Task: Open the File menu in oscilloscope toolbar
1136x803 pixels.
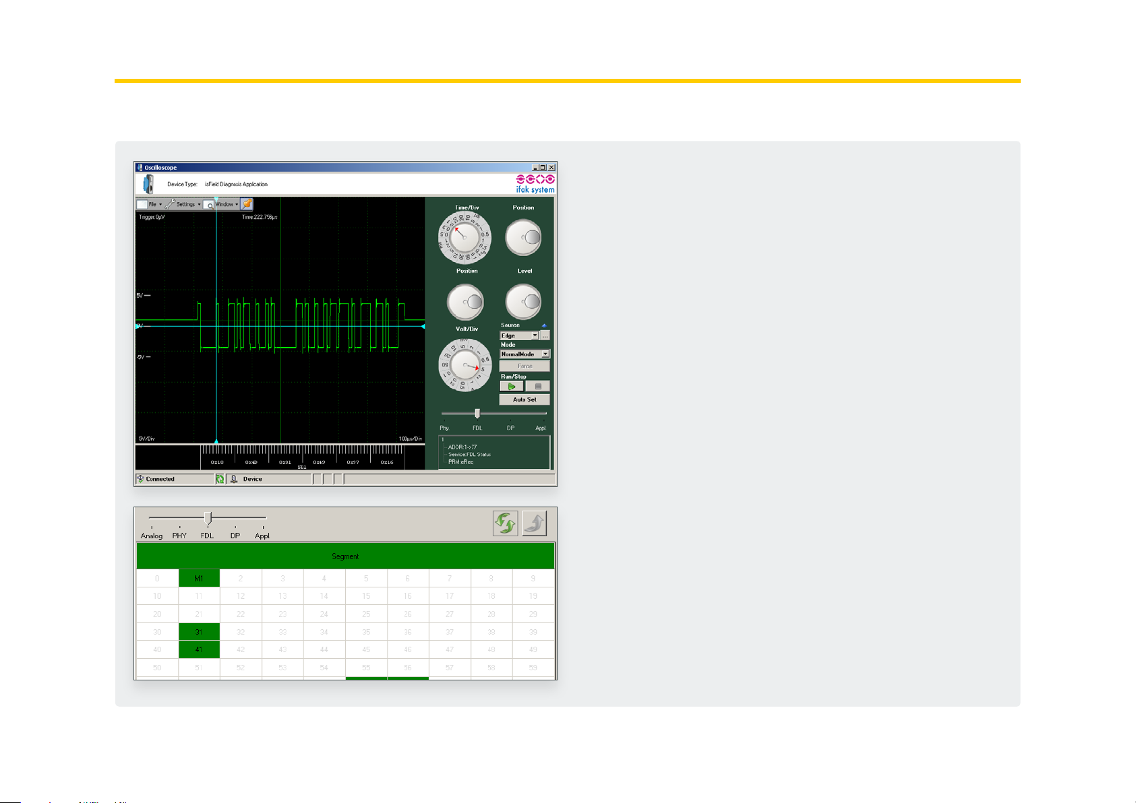Action: click(x=150, y=204)
